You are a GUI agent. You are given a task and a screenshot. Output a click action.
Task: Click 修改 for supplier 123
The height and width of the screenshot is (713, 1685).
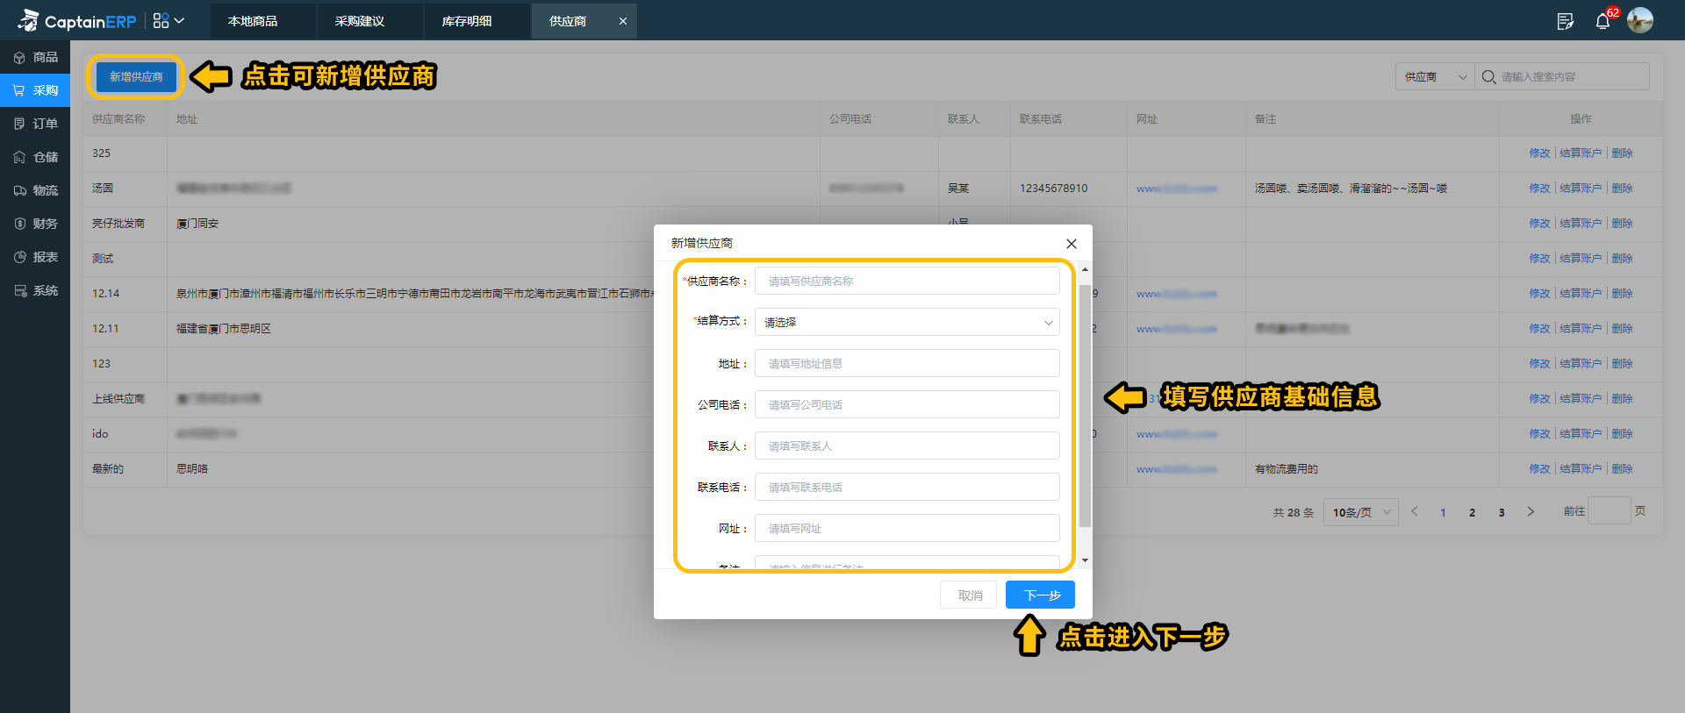click(x=1539, y=364)
